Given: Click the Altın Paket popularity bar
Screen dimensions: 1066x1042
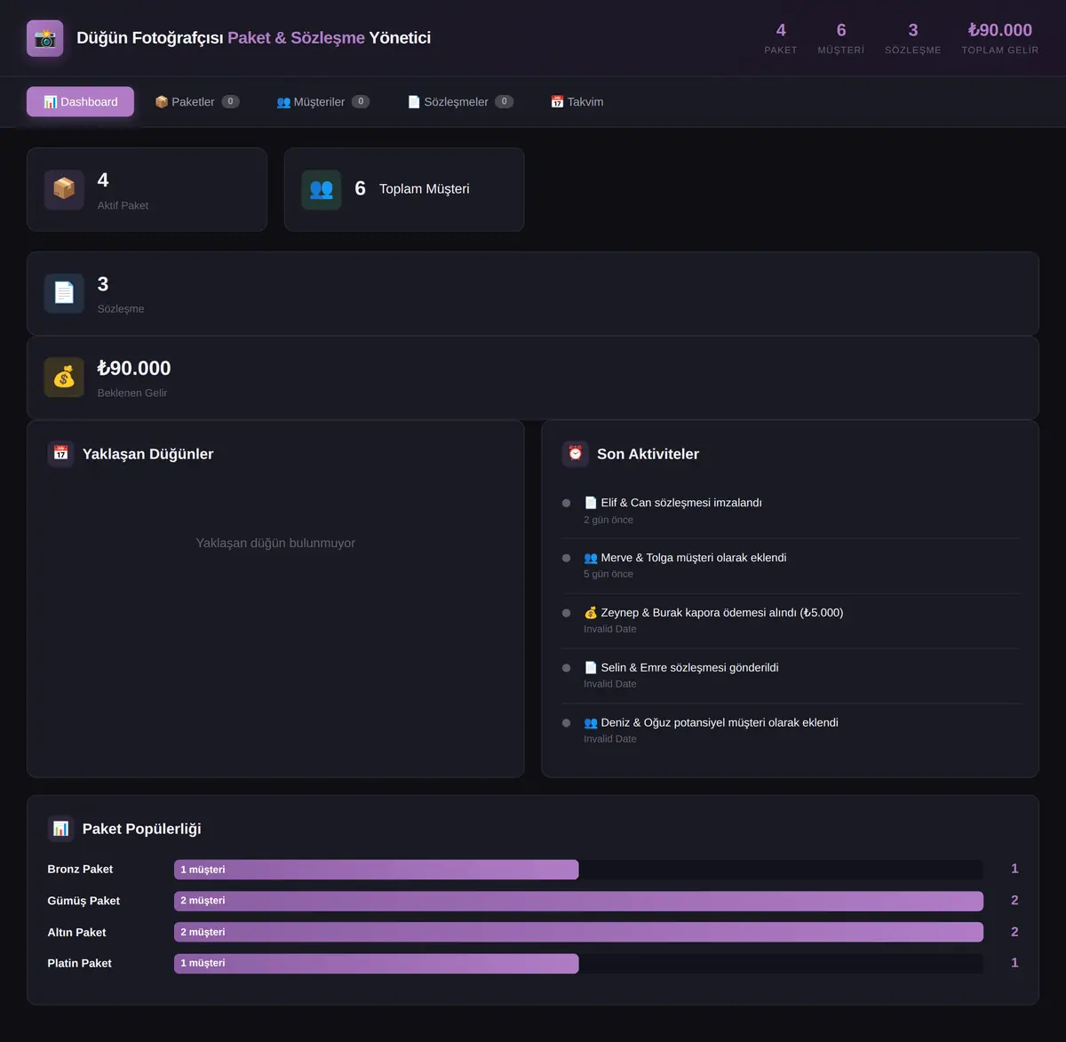Looking at the screenshot, I should (578, 932).
